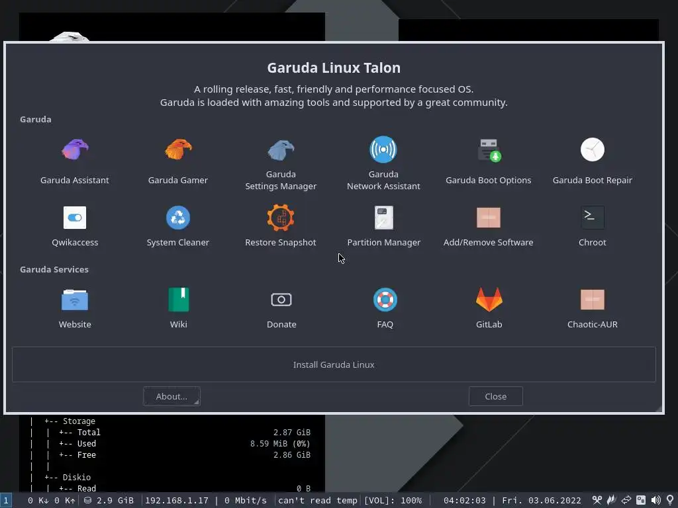Open the About... dropdown menu

171,396
